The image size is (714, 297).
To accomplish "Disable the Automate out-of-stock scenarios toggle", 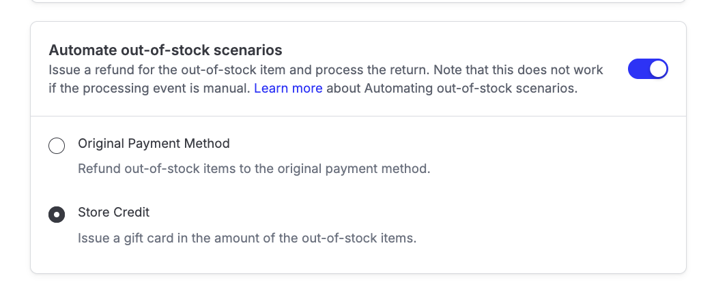I will 647,69.
